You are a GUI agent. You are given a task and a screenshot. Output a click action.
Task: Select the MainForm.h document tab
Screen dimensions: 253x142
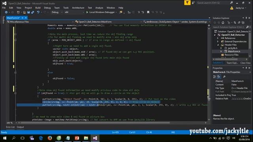pyautogui.click(x=13, y=18)
